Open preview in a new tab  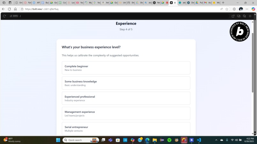pos(233,16)
